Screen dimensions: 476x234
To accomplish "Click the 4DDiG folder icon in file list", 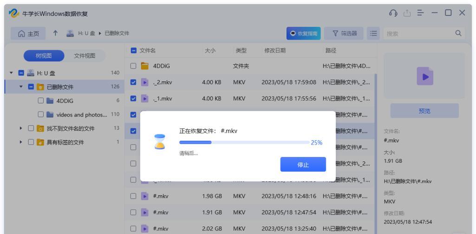I will pos(145,66).
